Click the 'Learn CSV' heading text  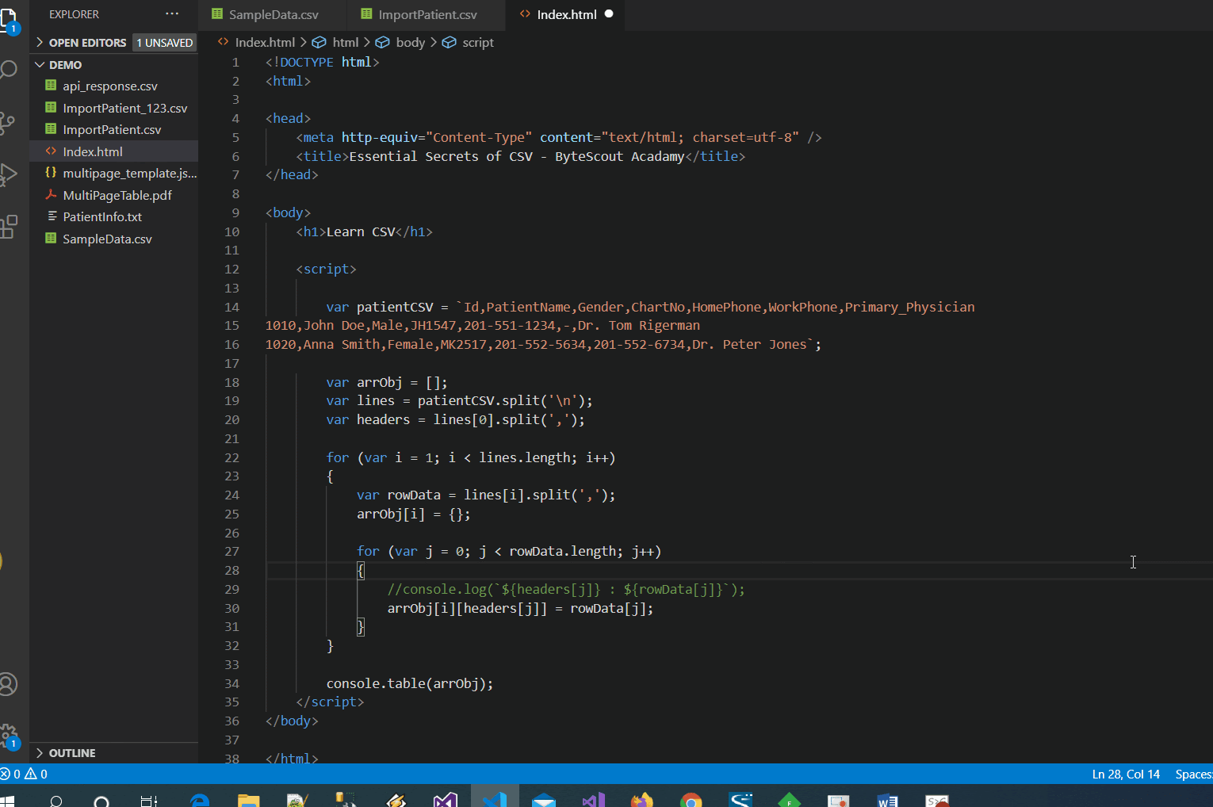pos(361,231)
